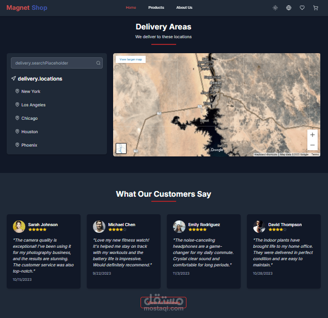Image resolution: width=328 pixels, height=318 pixels.
Task: Toggle the light/dark theme sun icon
Action: tap(275, 8)
